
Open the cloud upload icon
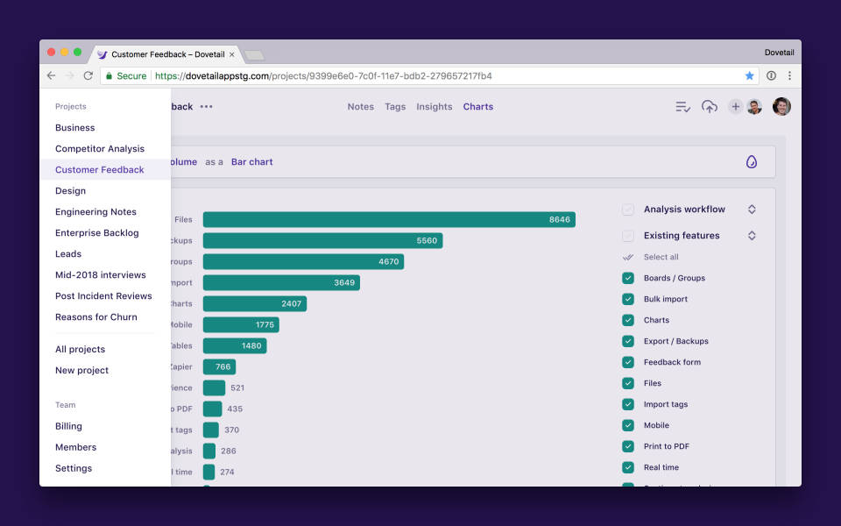click(708, 106)
